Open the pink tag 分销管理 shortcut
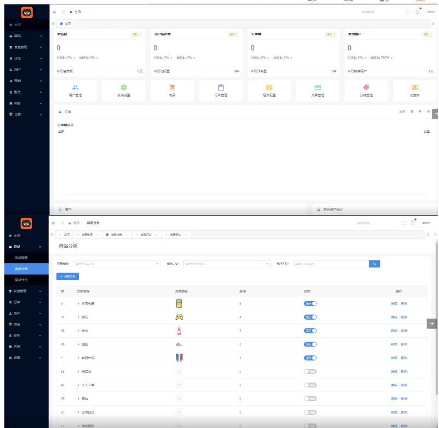The height and width of the screenshot is (428, 439). point(366,87)
